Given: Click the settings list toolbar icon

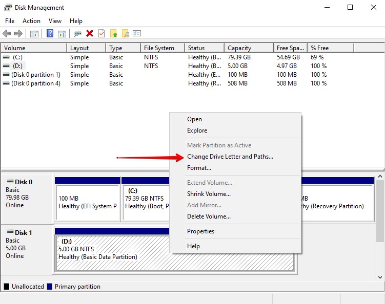Looking at the screenshot, I should (x=137, y=33).
